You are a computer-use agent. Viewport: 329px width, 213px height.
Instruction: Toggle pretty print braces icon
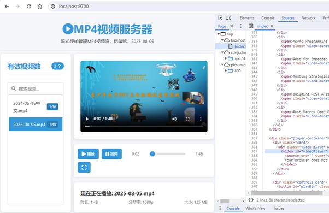251,200
